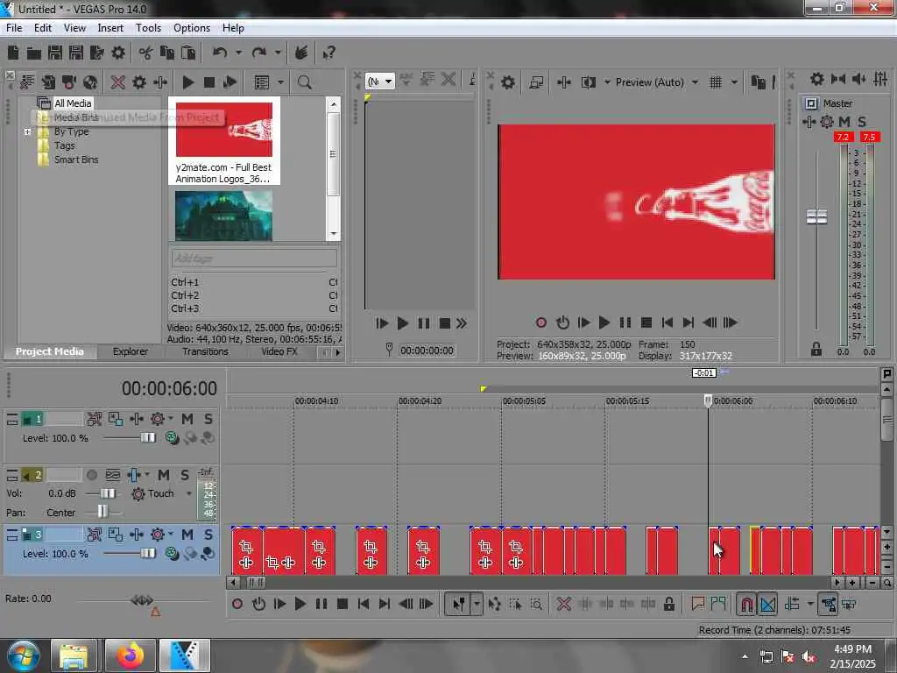Remove selected media with the red X icon
897x673 pixels.
click(118, 82)
